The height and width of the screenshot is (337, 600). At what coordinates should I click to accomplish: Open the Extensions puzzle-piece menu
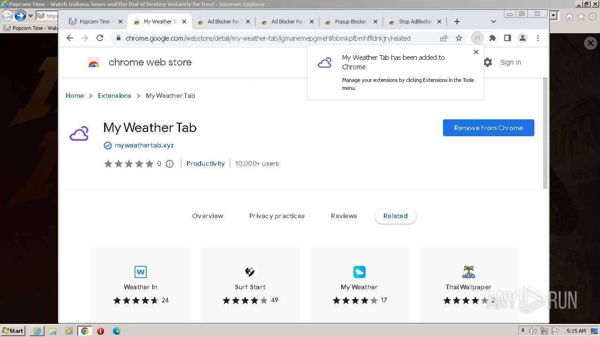493,38
